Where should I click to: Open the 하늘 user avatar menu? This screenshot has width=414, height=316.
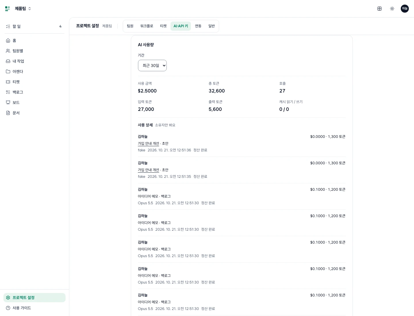pyautogui.click(x=405, y=9)
